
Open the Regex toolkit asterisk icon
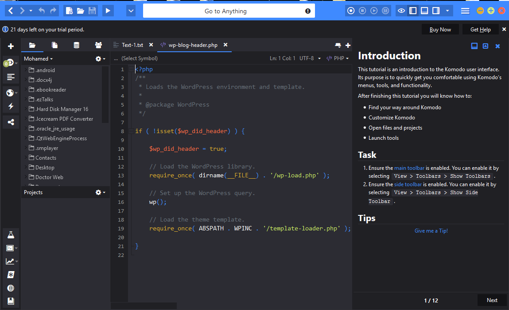11,275
